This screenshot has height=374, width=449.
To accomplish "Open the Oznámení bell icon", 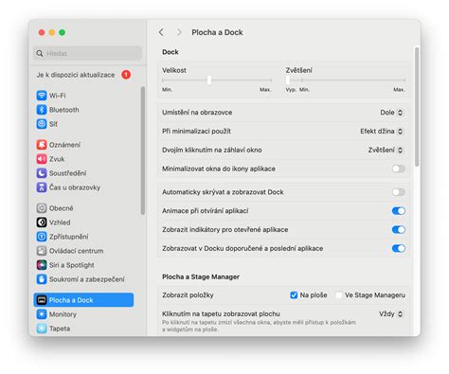I will [42, 145].
